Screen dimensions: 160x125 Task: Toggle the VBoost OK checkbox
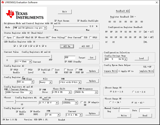[36, 37]
